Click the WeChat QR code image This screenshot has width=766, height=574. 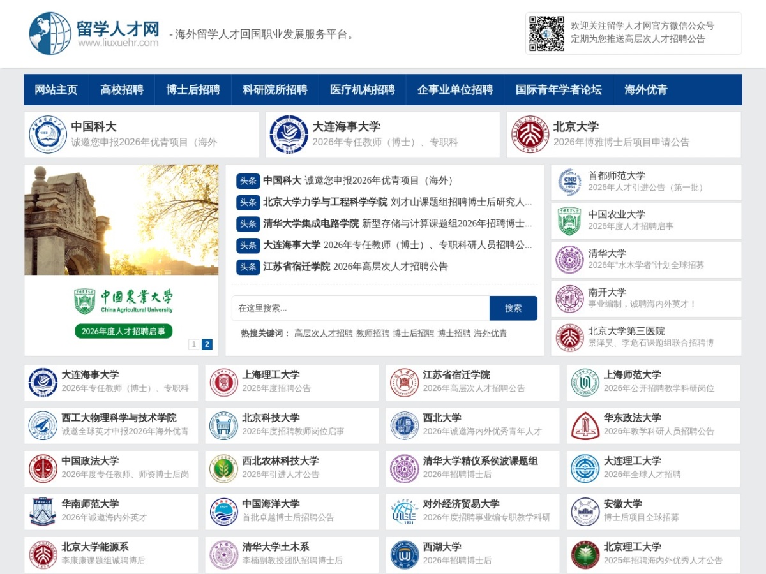(546, 33)
